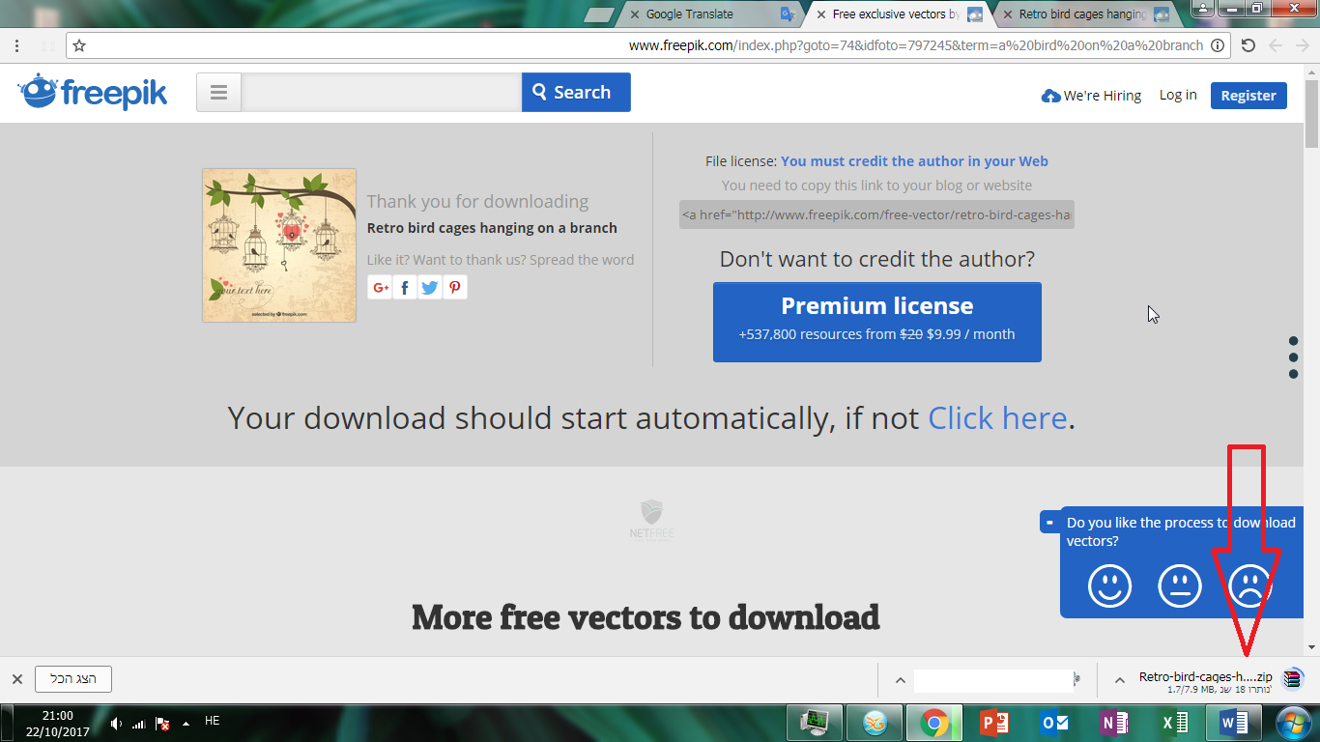Open the Windows Start menu

(1294, 722)
